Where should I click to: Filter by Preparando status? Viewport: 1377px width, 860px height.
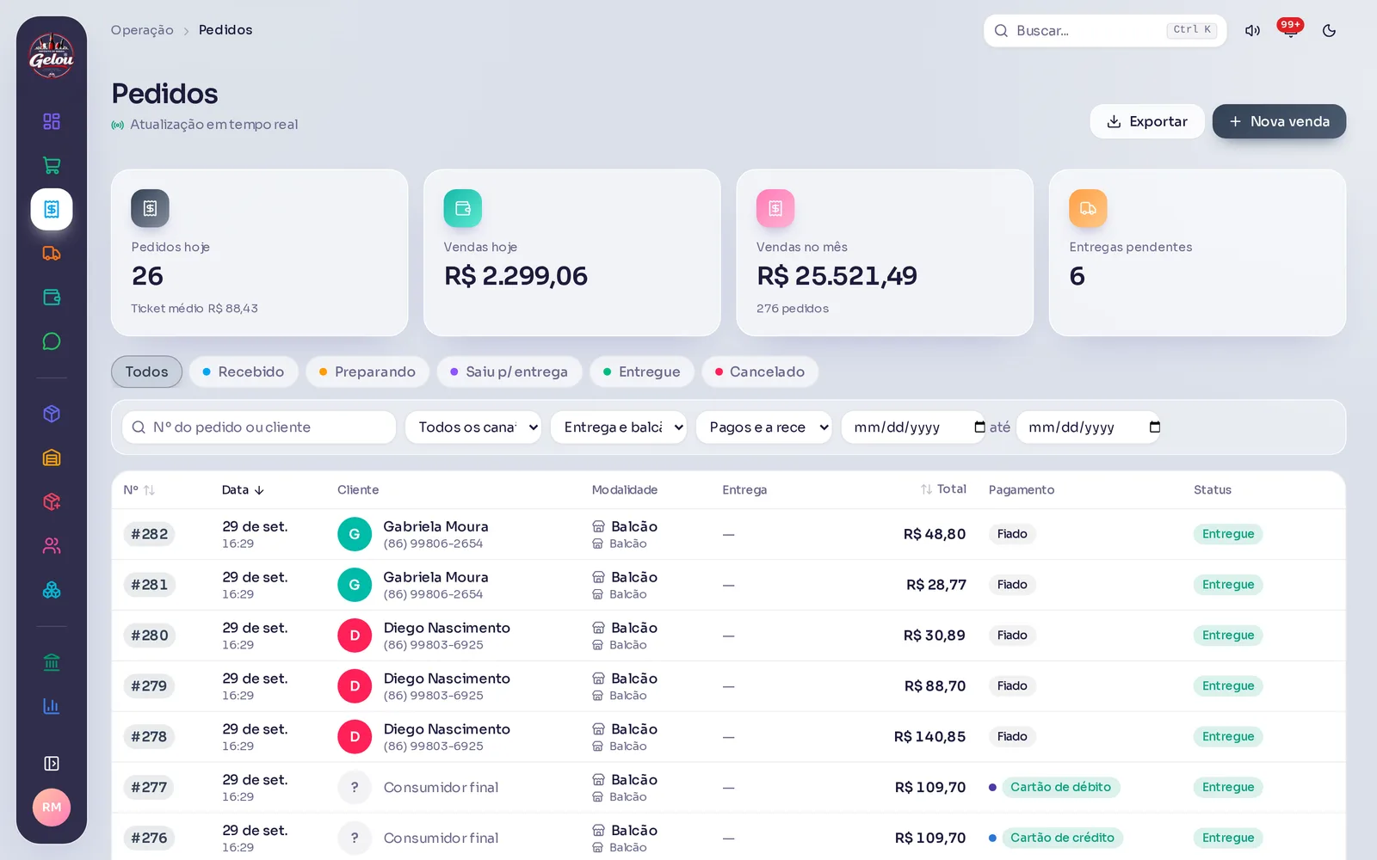click(367, 372)
